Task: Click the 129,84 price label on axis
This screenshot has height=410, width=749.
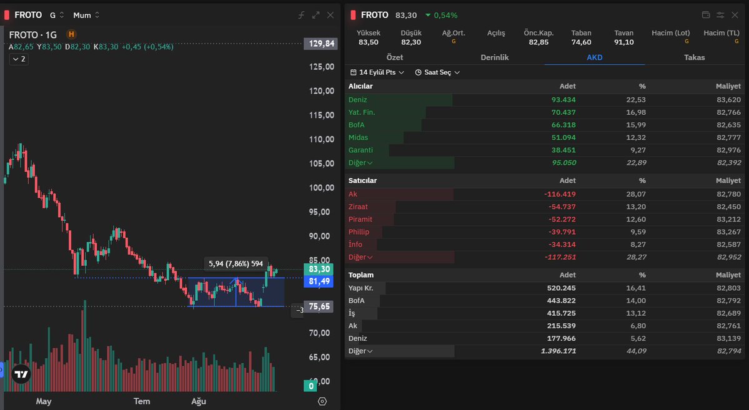Action: [321, 44]
